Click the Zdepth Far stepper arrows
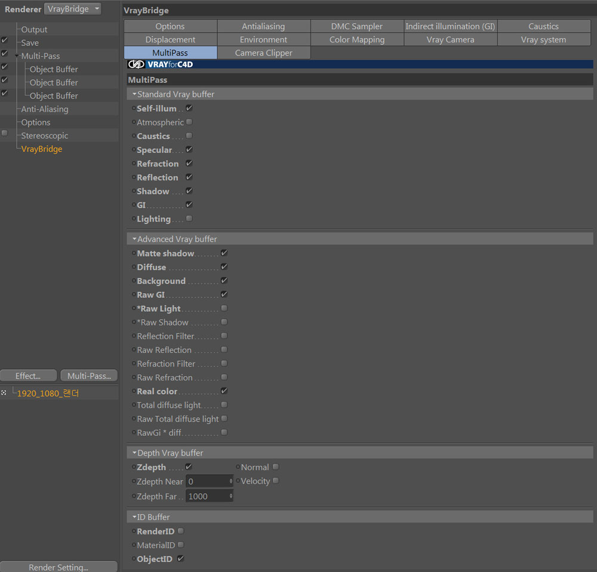 point(230,496)
